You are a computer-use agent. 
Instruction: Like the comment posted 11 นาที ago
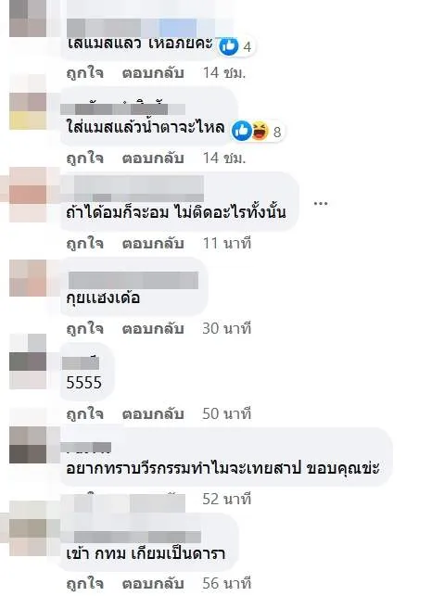[84, 243]
